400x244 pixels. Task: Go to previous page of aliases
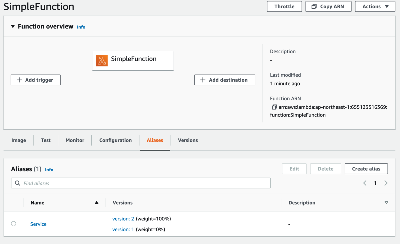coord(365,183)
